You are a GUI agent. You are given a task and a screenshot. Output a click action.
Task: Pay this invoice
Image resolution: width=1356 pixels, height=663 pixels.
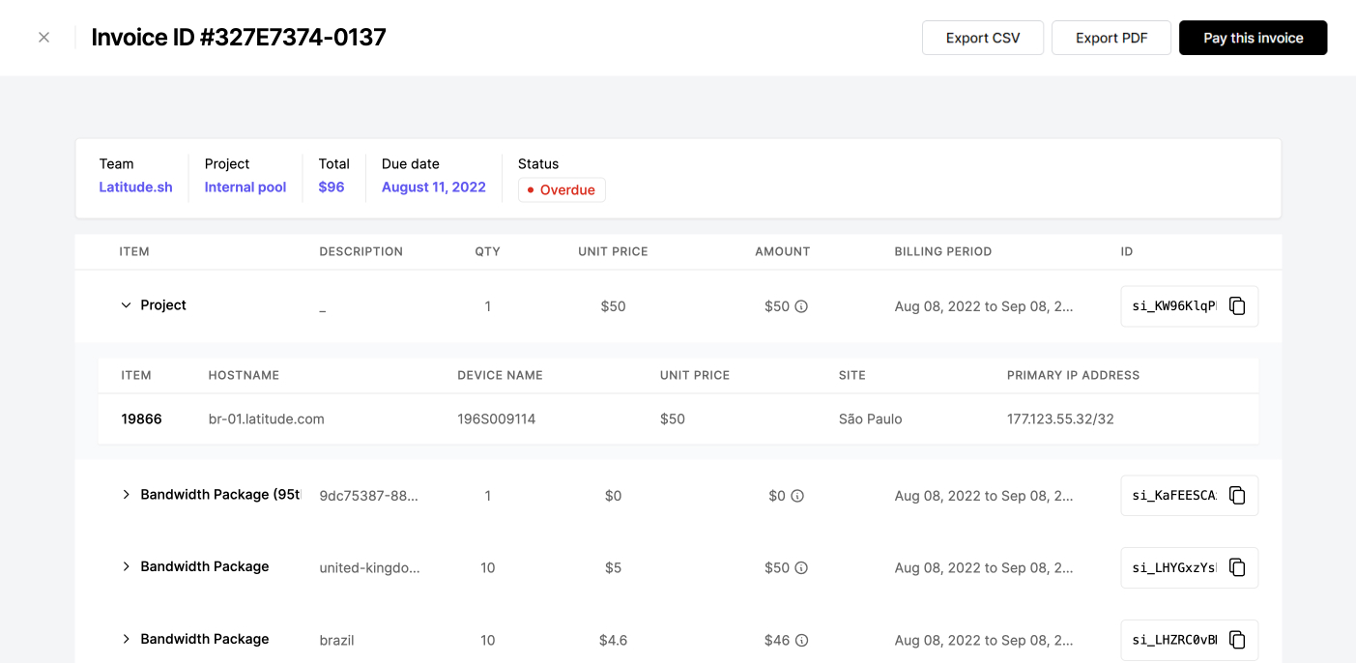pyautogui.click(x=1253, y=38)
